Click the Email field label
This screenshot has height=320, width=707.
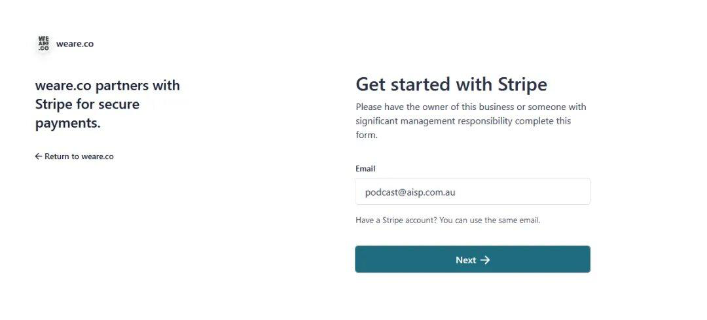[x=365, y=169]
